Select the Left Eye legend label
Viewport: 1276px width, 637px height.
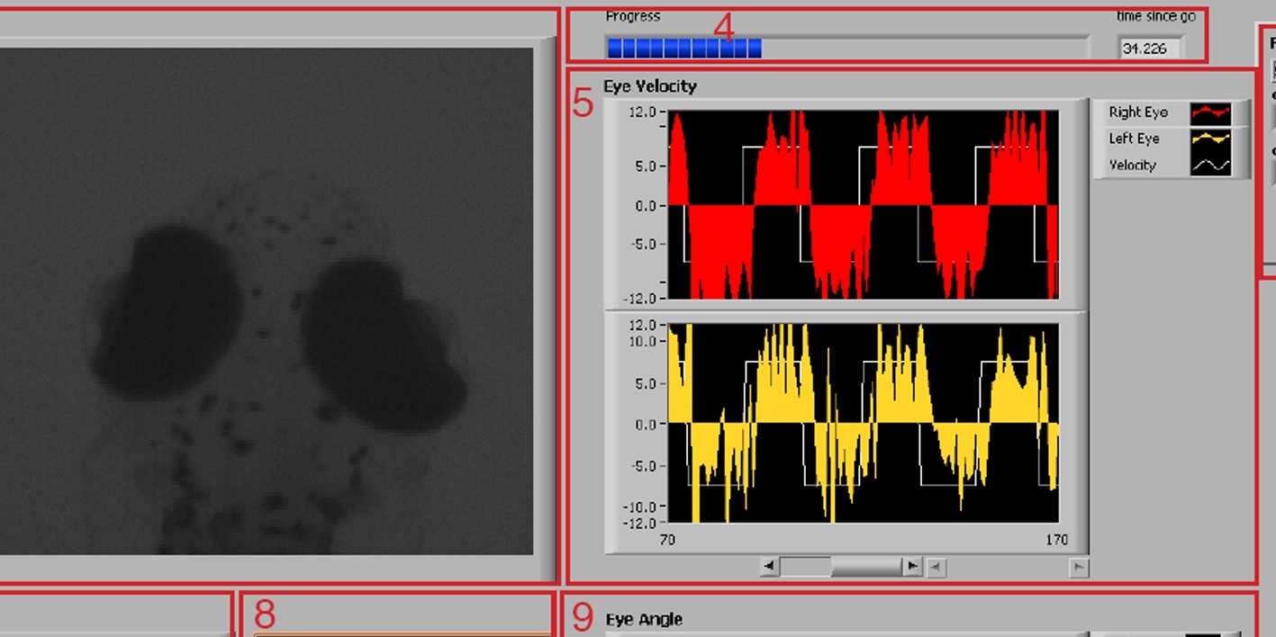[1134, 139]
